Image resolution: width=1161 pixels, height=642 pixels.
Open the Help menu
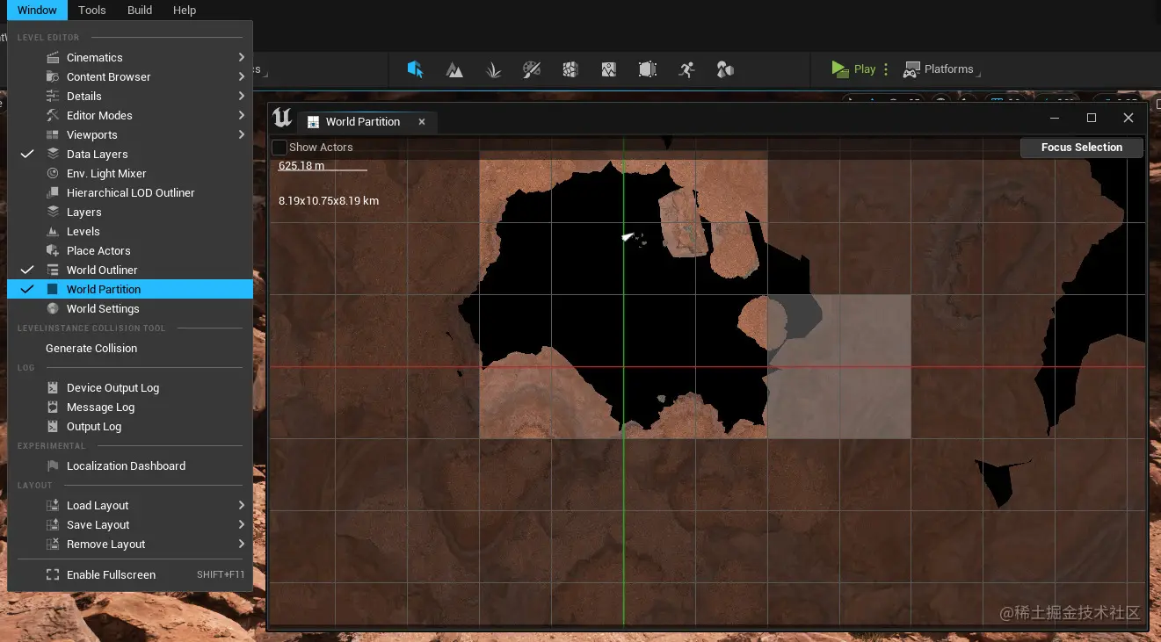(185, 11)
